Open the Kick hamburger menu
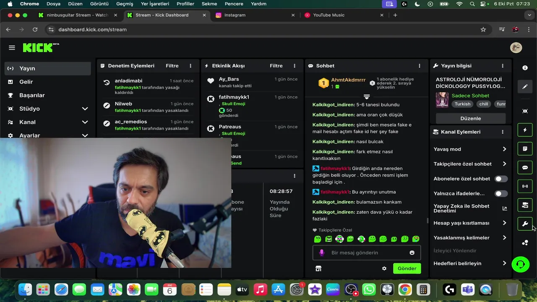 tap(12, 48)
